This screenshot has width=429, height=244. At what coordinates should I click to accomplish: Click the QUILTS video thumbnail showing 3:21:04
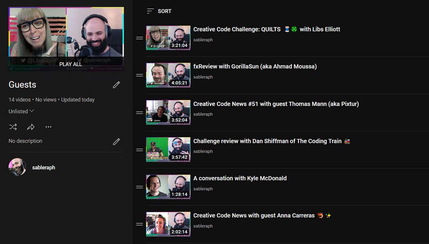click(168, 37)
